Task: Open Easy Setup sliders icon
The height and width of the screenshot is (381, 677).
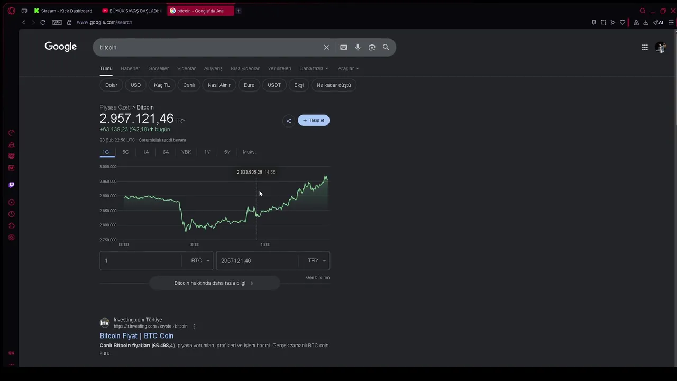Action: pyautogui.click(x=671, y=22)
